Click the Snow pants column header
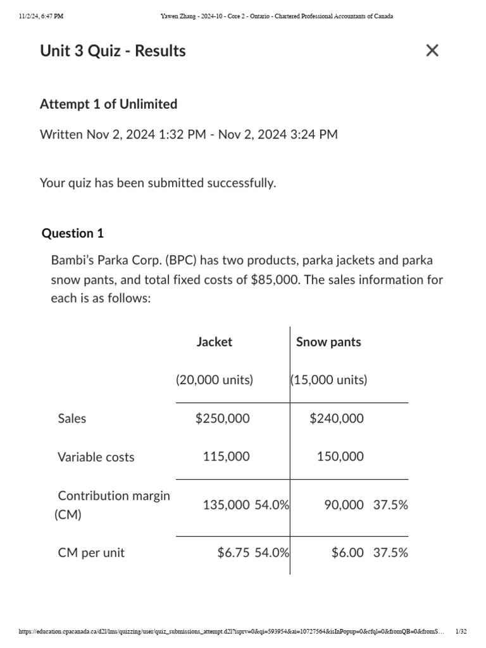486x648 pixels. (x=328, y=342)
